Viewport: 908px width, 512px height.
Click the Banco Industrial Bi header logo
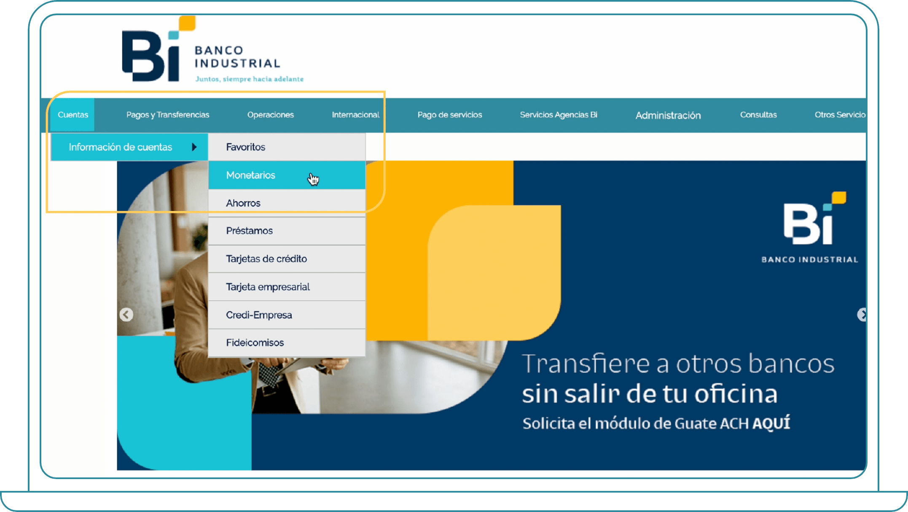212,49
